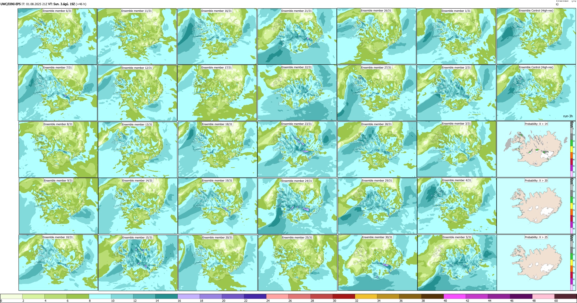The image size is (577, 303).
Task: Open the Ensemble member 13/31 panel
Action: [138, 149]
